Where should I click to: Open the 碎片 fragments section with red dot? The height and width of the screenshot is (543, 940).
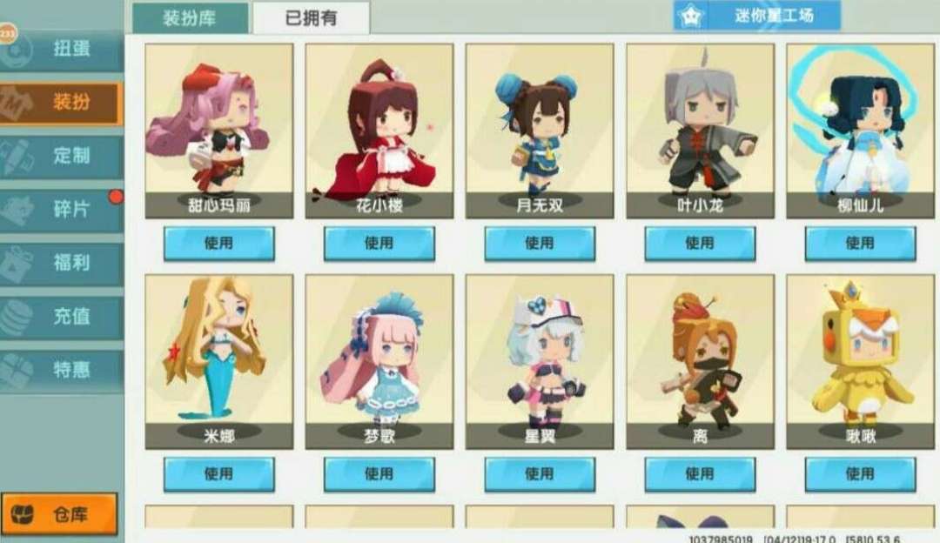(61, 209)
